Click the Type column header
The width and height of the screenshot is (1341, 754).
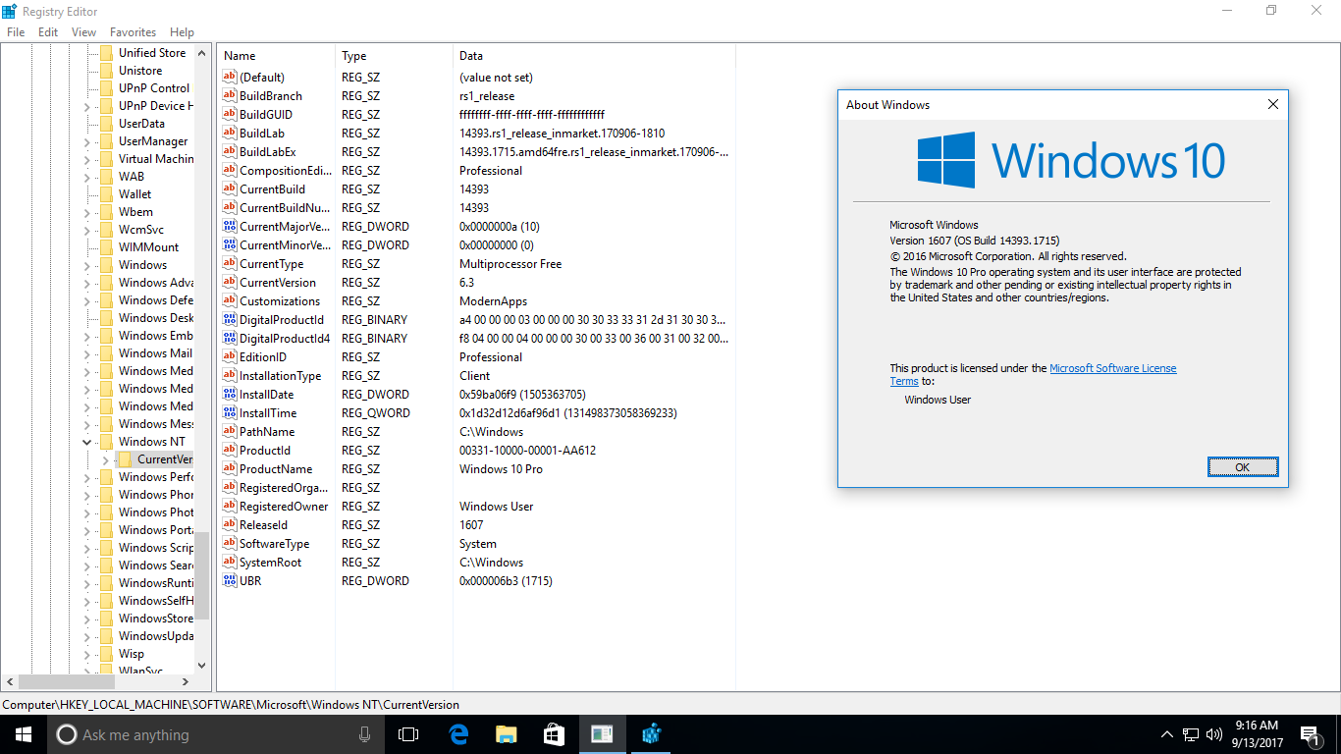click(394, 56)
